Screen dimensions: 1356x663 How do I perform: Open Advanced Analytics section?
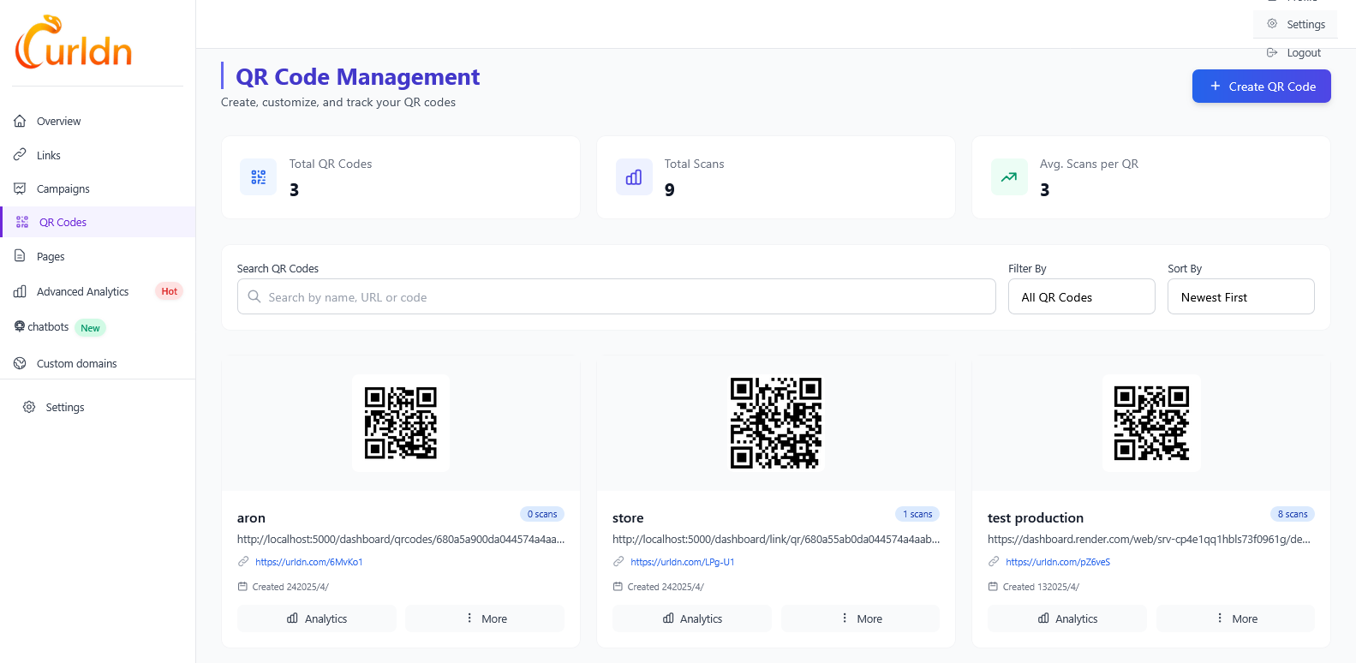pos(82,291)
